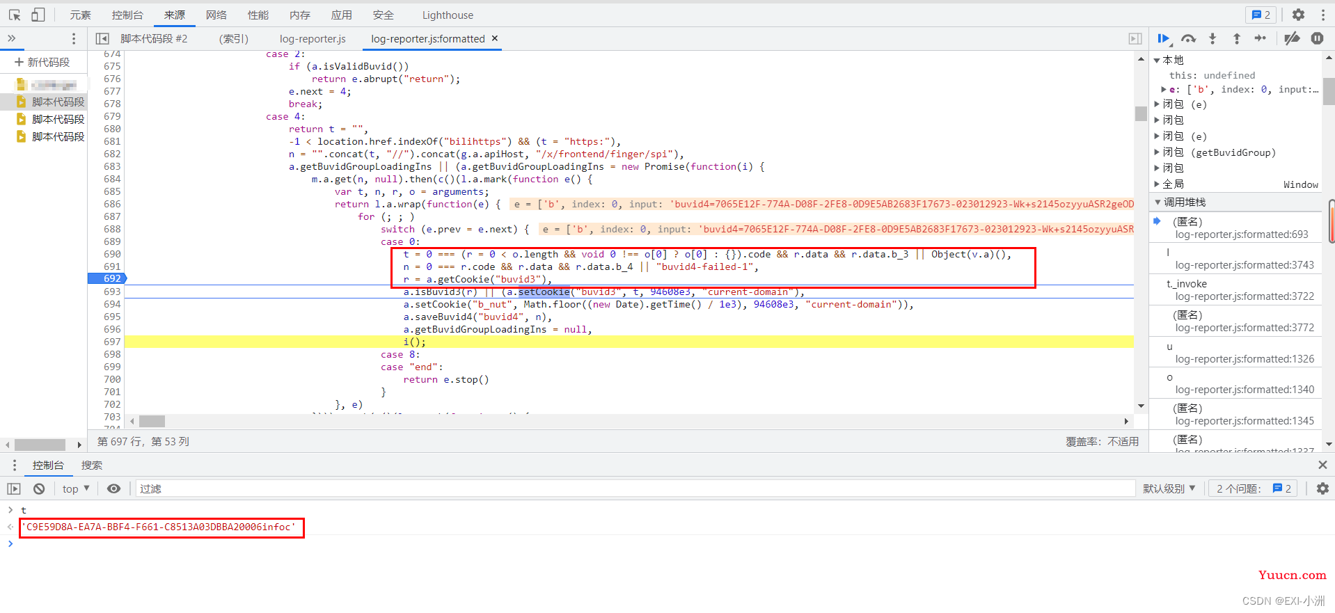Step out of the current function
The height and width of the screenshot is (613, 1335).
point(1237,38)
